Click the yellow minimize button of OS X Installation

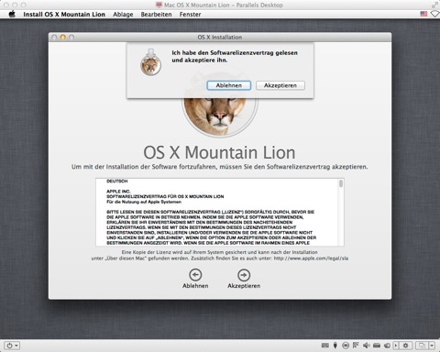[63, 38]
